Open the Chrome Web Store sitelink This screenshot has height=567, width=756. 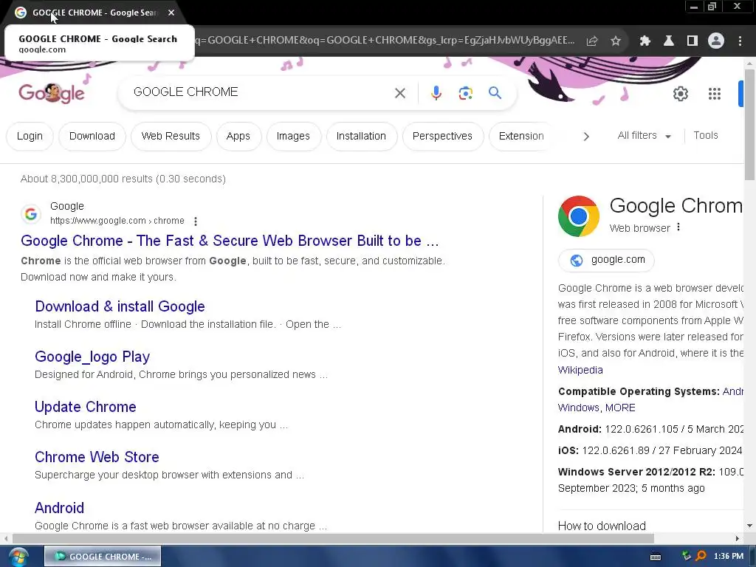click(x=97, y=457)
